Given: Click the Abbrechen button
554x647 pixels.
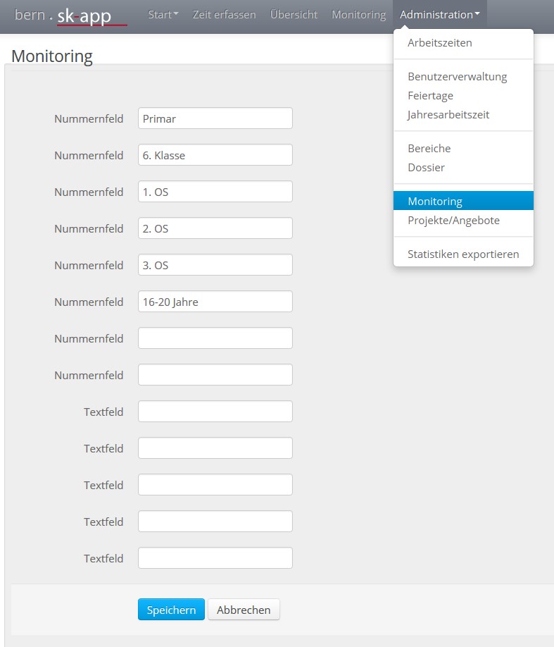Looking at the screenshot, I should [x=244, y=610].
